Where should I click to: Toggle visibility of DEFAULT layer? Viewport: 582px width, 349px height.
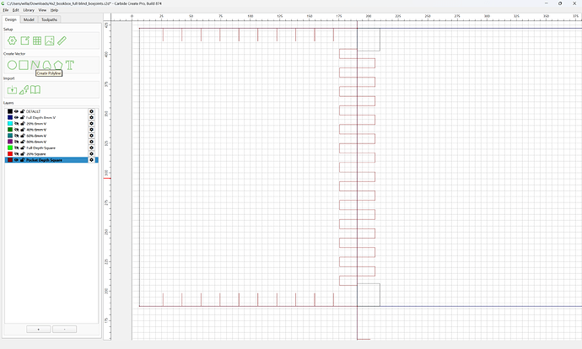point(16,111)
